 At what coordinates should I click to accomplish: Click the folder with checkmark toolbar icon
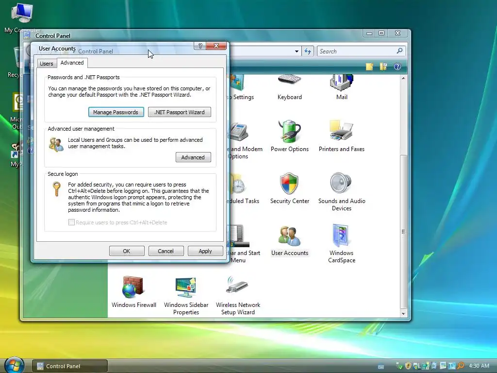[383, 67]
